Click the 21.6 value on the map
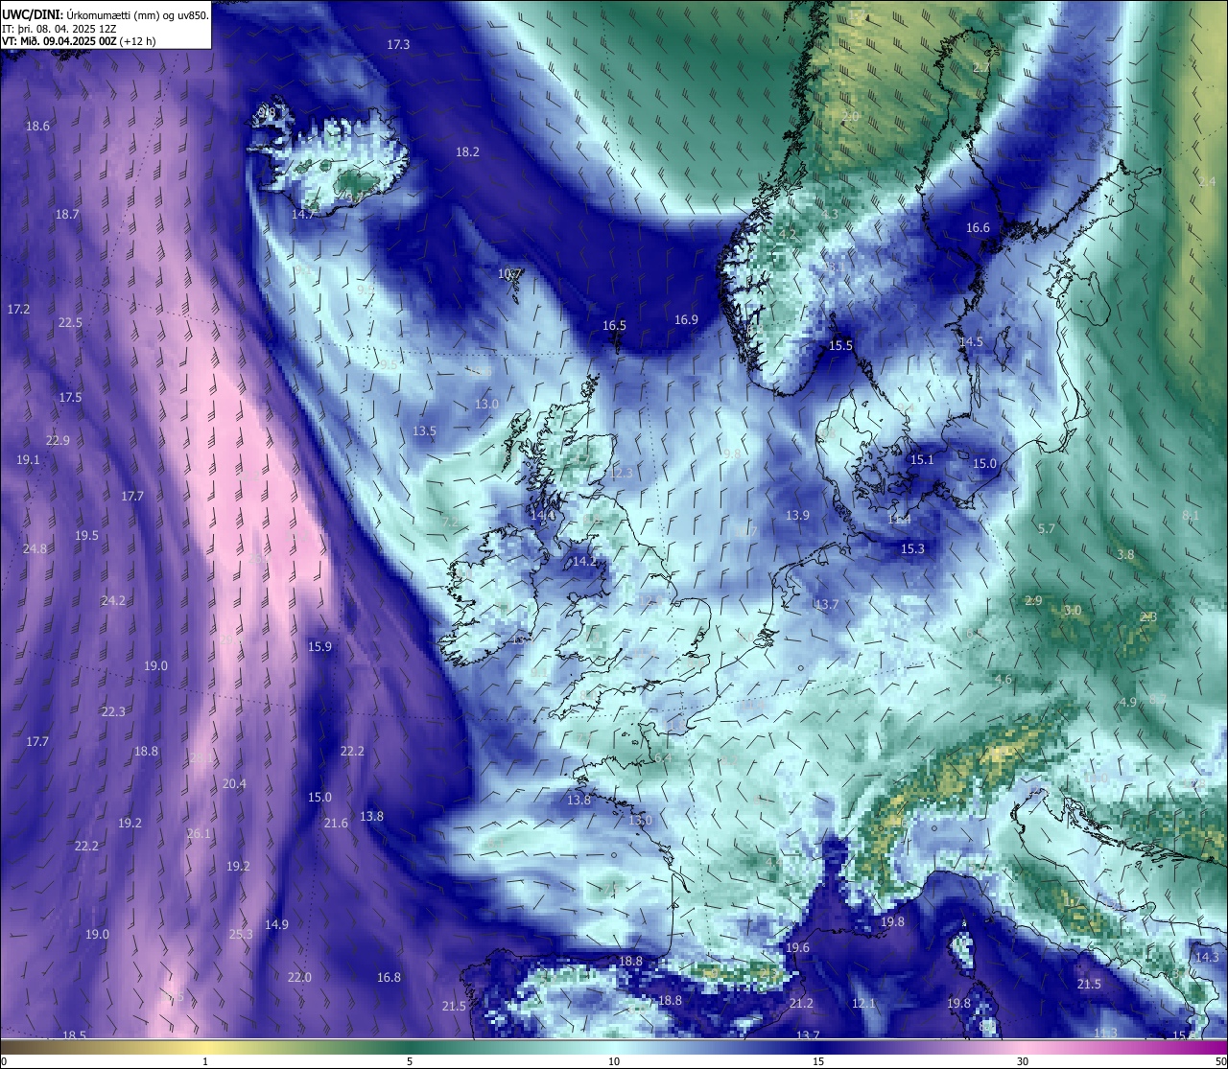The width and height of the screenshot is (1228, 1069). (336, 823)
